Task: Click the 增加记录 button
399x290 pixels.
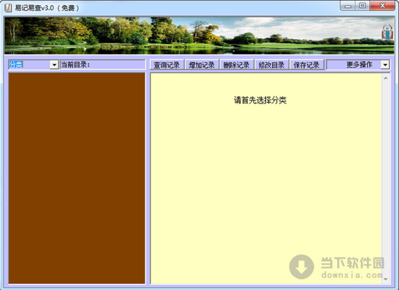Action: click(x=201, y=65)
